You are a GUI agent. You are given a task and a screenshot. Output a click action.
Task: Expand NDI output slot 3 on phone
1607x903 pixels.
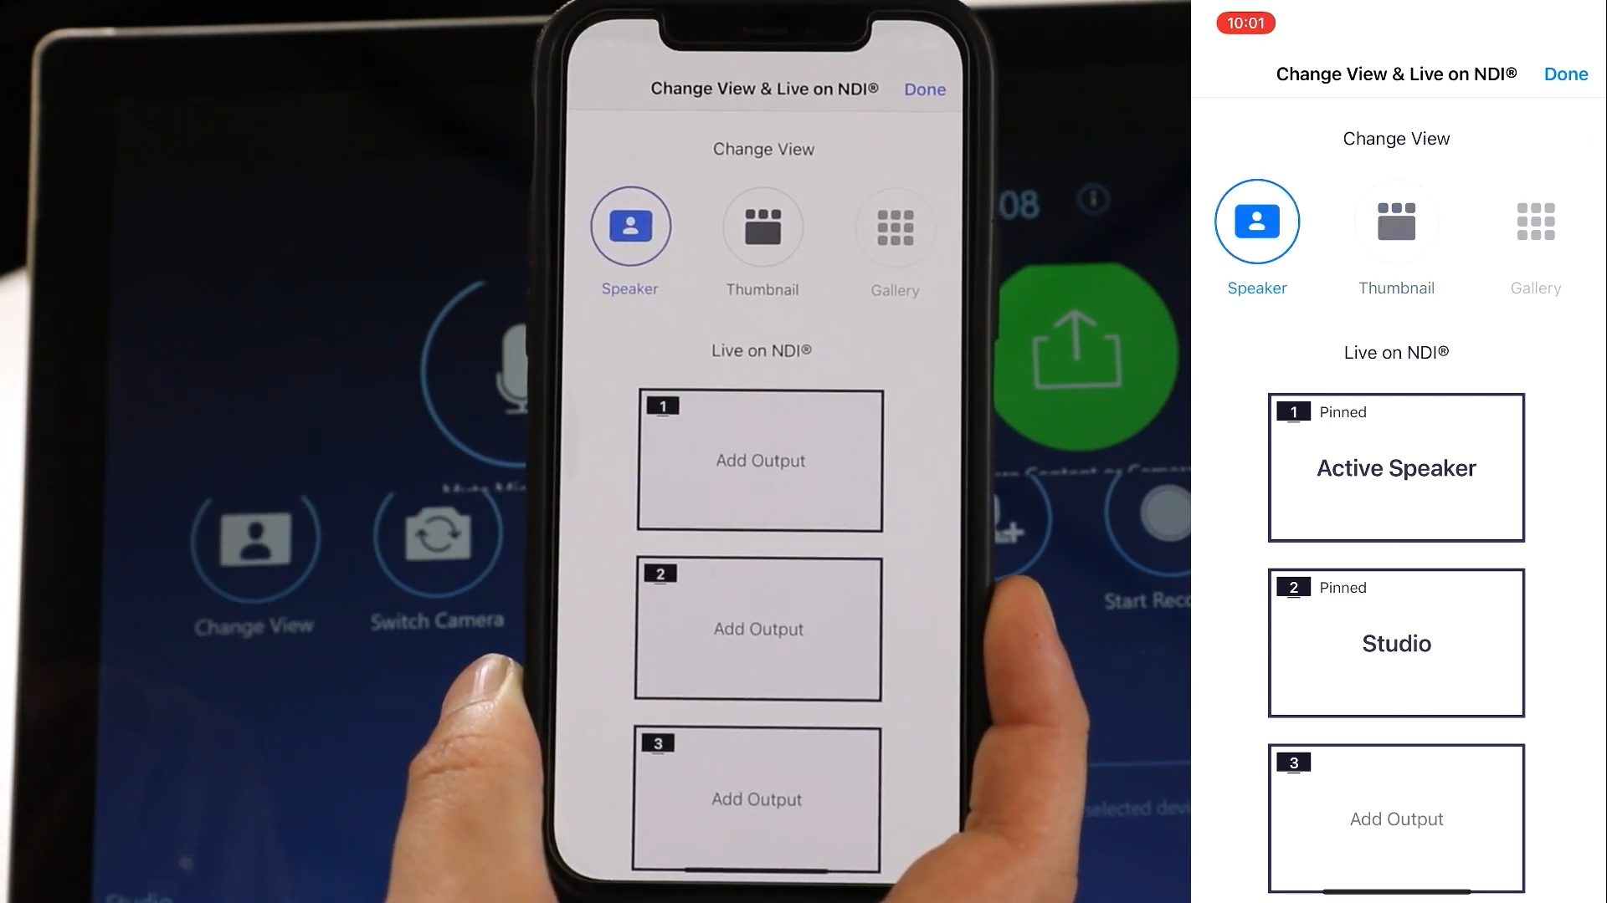pos(757,799)
